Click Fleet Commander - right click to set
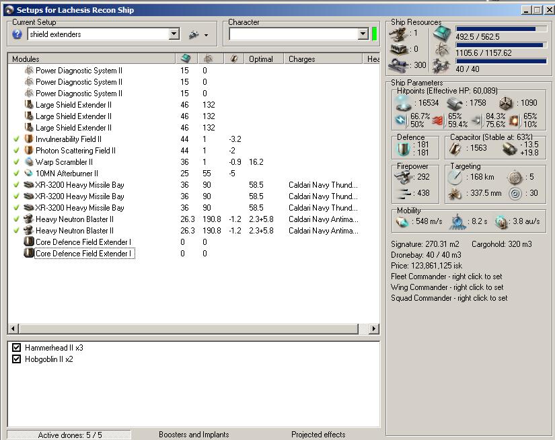The image size is (555, 440). pos(446,277)
